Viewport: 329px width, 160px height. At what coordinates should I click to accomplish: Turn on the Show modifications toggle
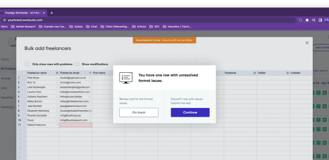tap(77, 64)
